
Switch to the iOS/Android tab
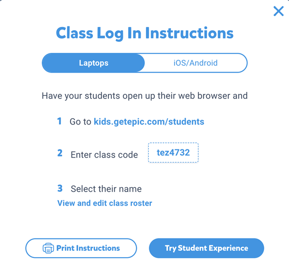[196, 63]
